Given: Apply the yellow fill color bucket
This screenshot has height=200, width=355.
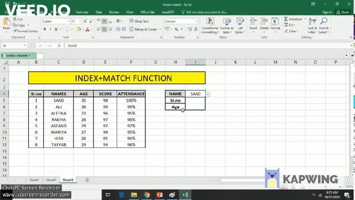Looking at the screenshot, I should (79, 29).
